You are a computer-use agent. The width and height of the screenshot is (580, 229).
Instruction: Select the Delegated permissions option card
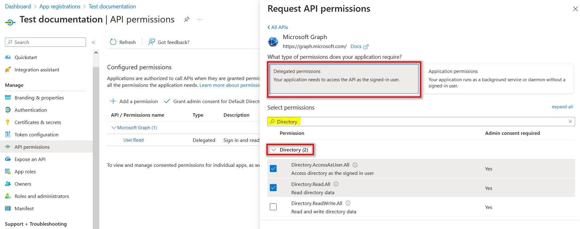344,79
